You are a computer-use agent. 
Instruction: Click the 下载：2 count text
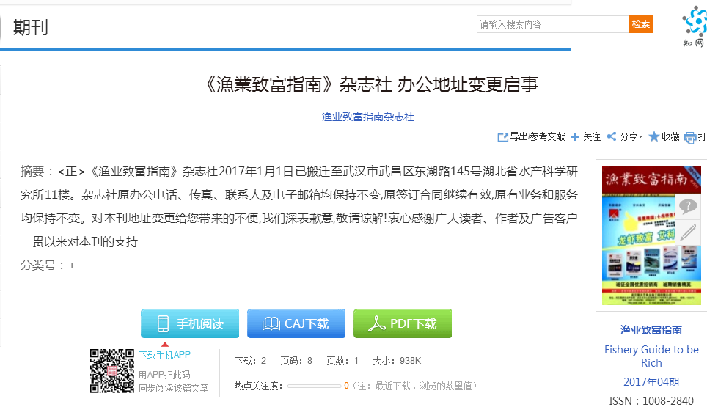coord(250,361)
